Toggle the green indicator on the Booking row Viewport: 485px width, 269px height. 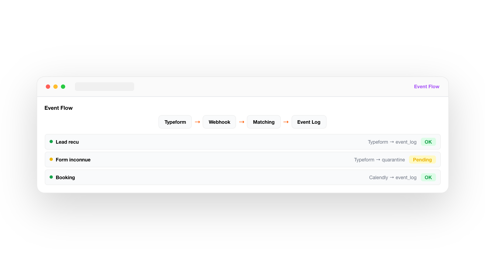(x=51, y=177)
